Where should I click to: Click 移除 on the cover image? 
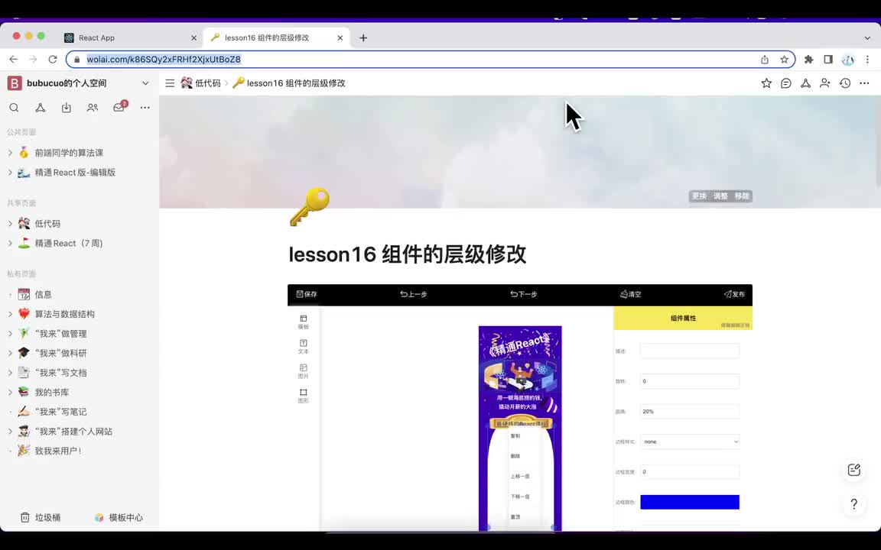point(742,196)
